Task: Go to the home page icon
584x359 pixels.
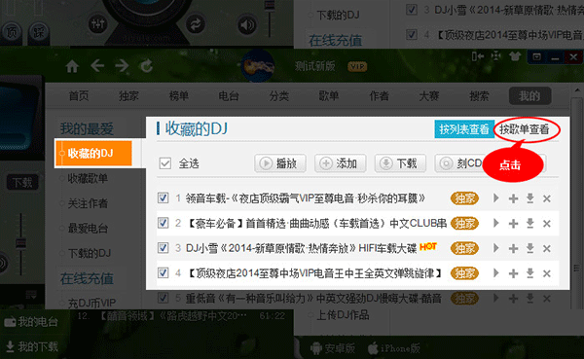Action: (72, 67)
